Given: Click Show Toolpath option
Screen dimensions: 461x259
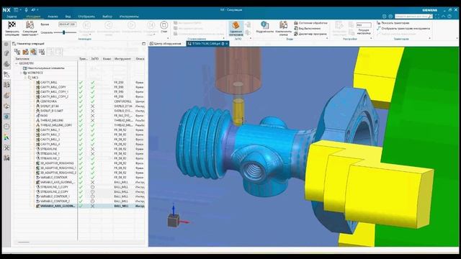Looking at the screenshot, I should click(393, 23).
